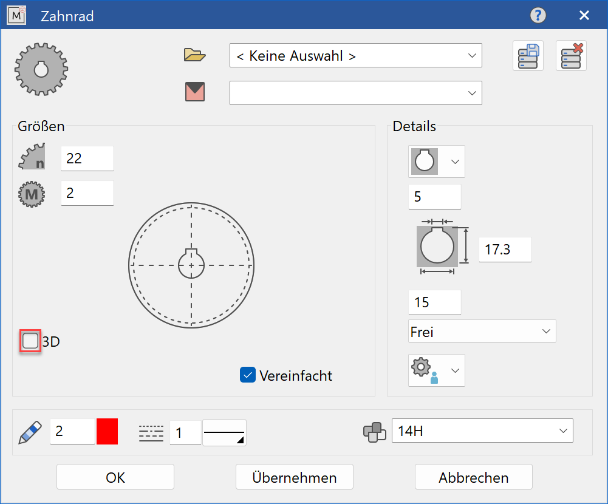Expand the gear-with-person settings dropdown
This screenshot has height=504, width=608.
(x=437, y=370)
